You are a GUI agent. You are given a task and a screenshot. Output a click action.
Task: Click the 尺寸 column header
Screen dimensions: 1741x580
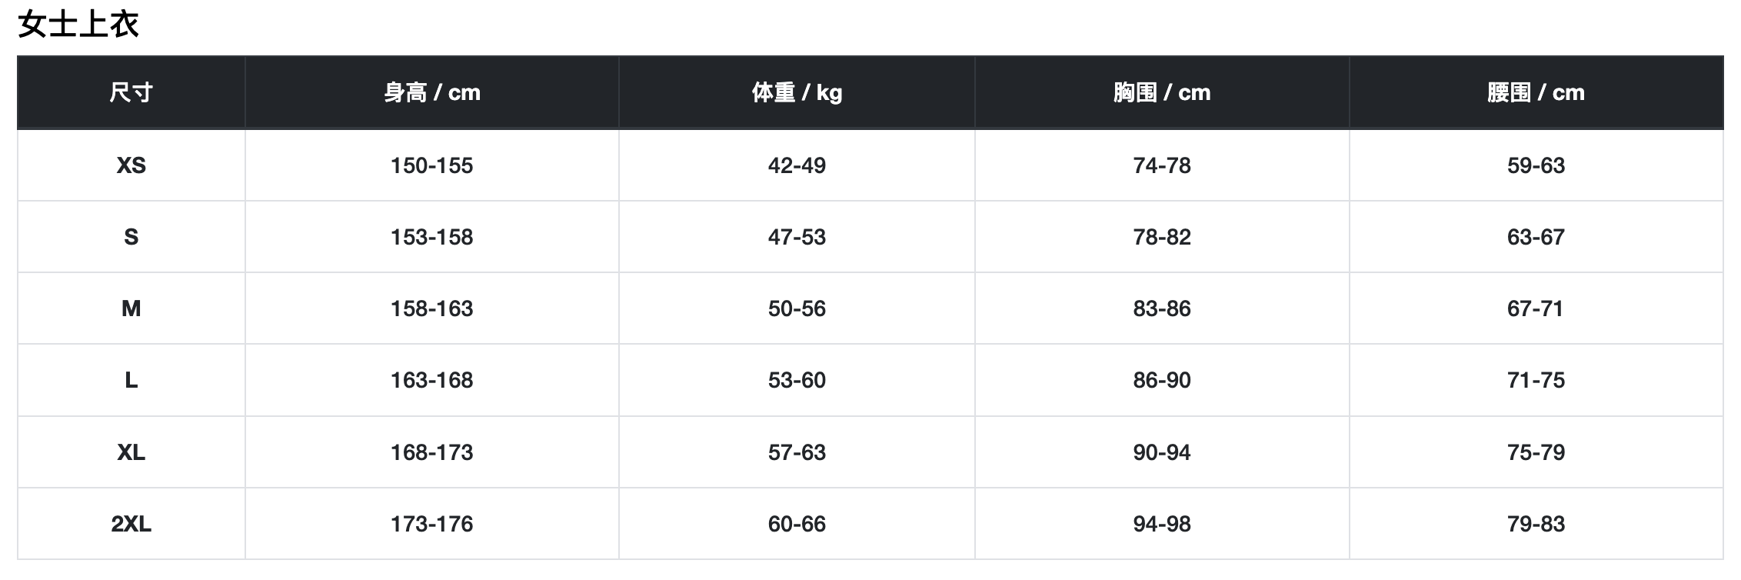[131, 92]
